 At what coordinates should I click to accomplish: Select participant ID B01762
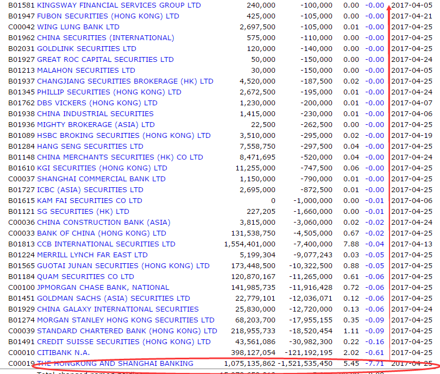coord(22,103)
